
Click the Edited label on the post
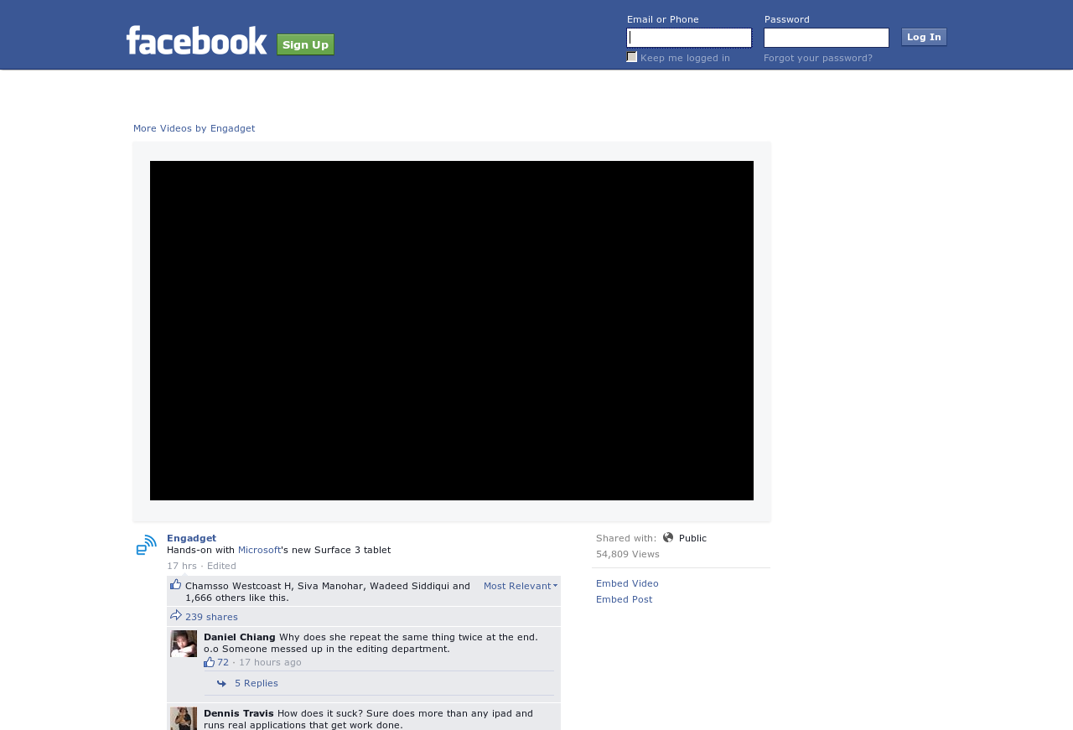point(221,566)
